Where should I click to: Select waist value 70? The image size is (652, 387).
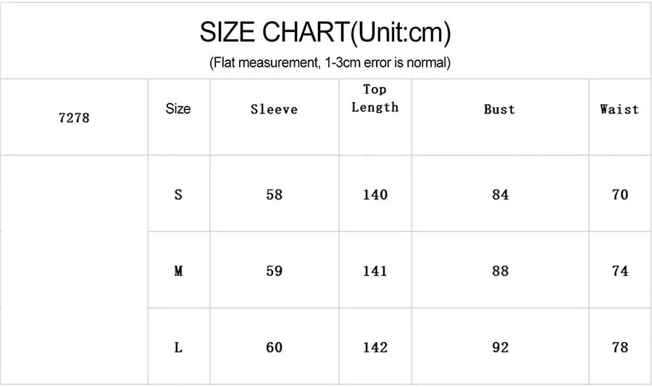620,194
